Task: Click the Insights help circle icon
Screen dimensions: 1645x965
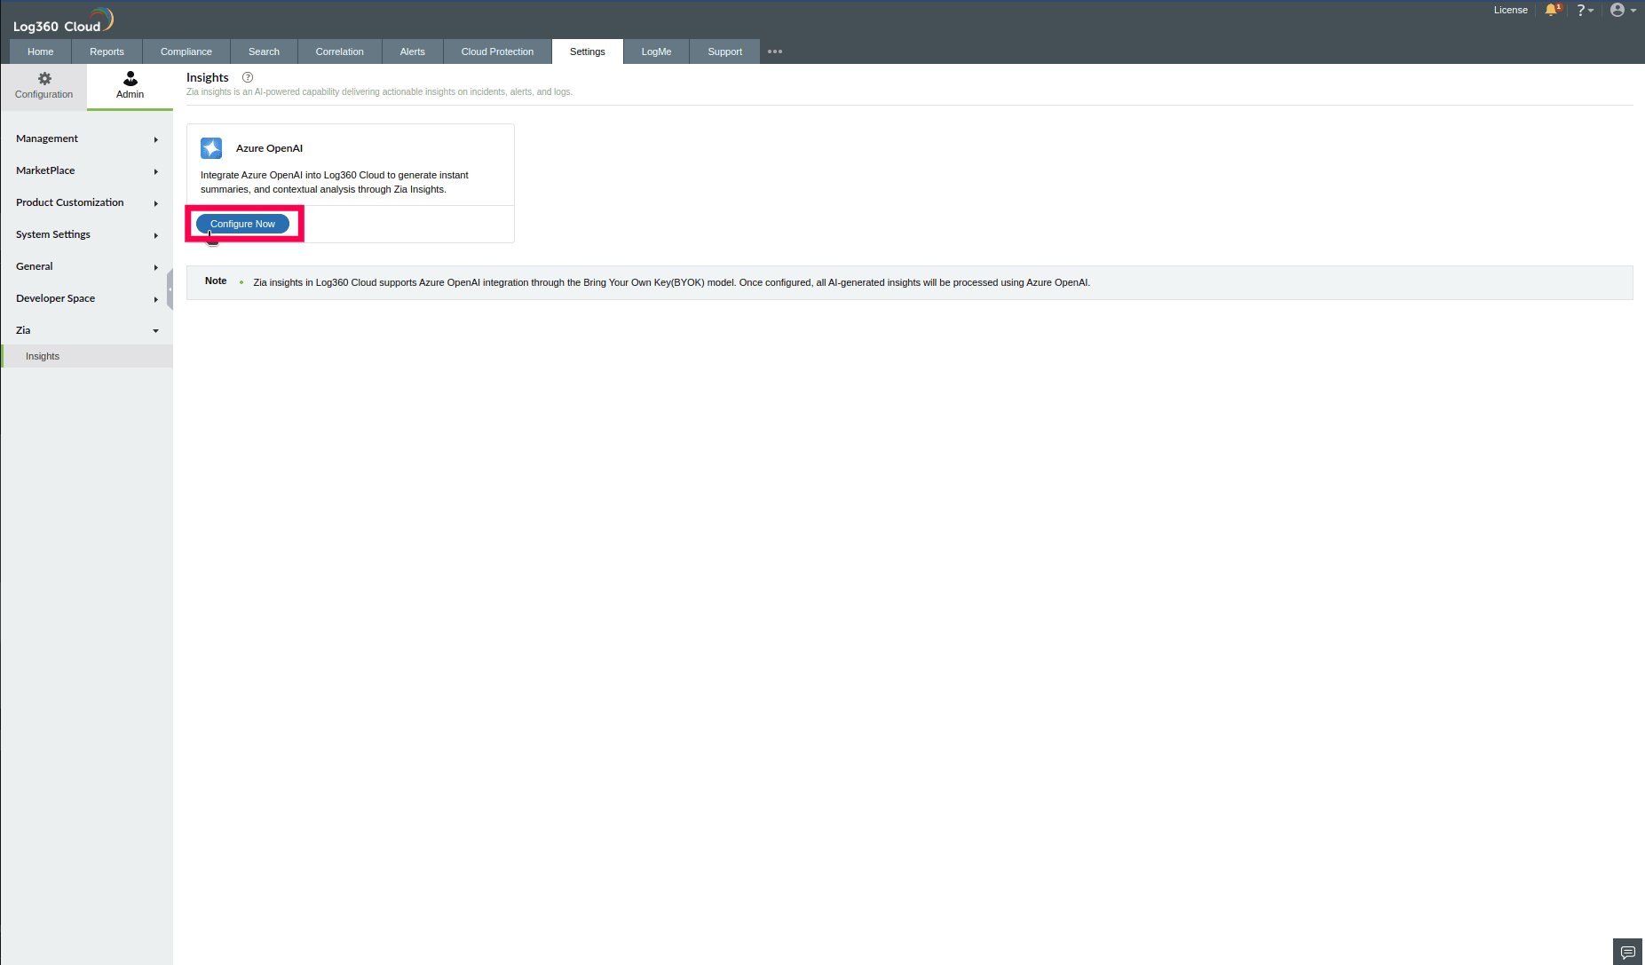Action: point(247,77)
